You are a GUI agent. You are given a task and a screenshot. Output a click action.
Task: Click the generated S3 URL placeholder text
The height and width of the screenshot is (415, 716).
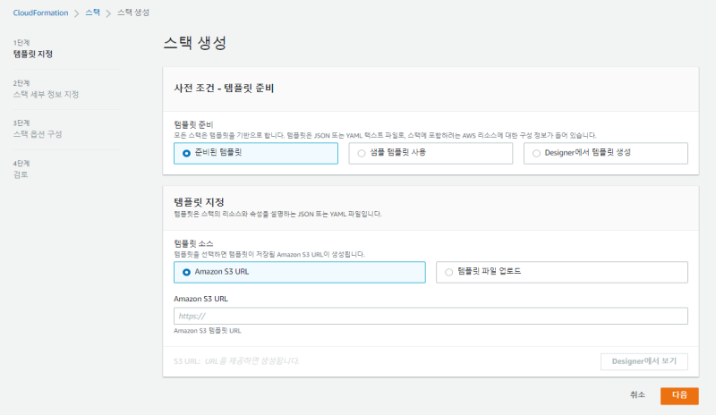[x=252, y=361]
